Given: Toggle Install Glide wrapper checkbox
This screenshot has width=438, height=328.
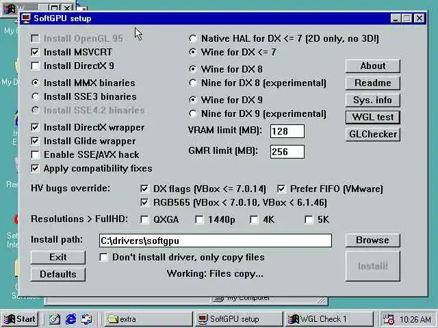Looking at the screenshot, I should pyautogui.click(x=35, y=141).
